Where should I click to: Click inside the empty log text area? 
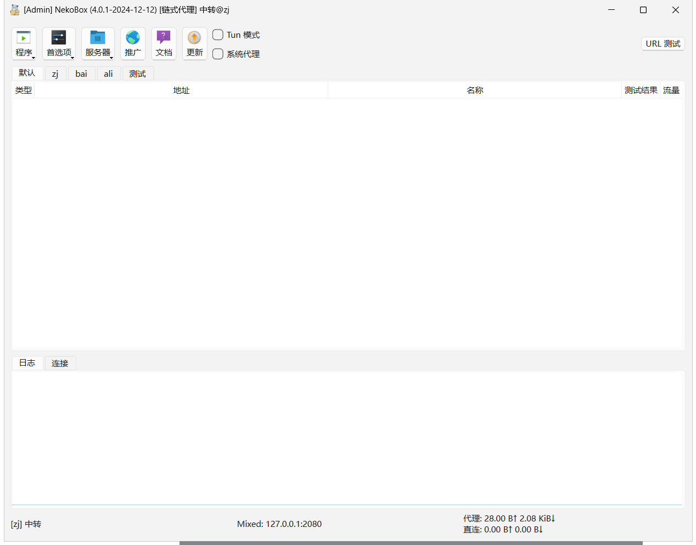point(347,438)
